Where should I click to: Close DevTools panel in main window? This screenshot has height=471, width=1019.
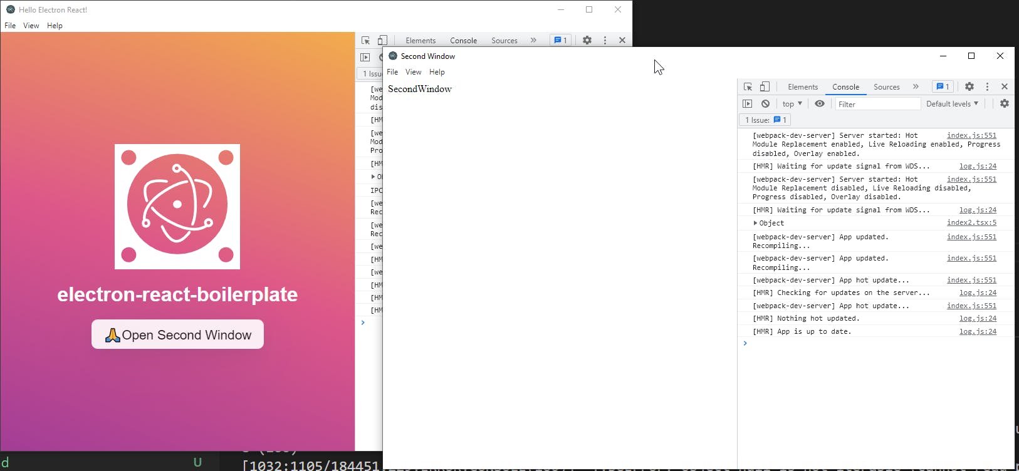pos(622,40)
